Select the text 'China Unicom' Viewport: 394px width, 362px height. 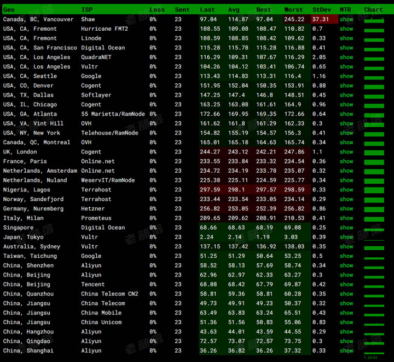101,322
